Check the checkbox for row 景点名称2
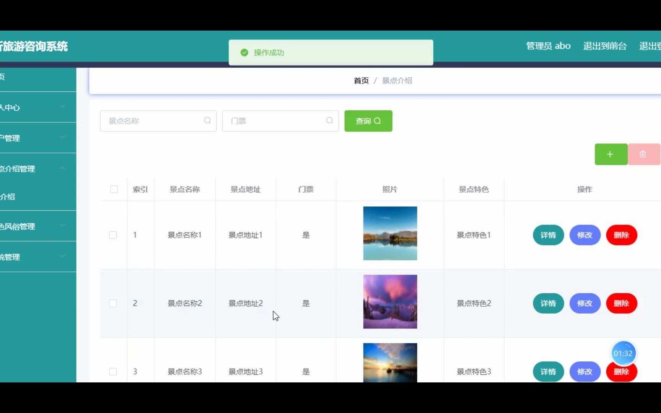The height and width of the screenshot is (413, 661). coord(113,303)
